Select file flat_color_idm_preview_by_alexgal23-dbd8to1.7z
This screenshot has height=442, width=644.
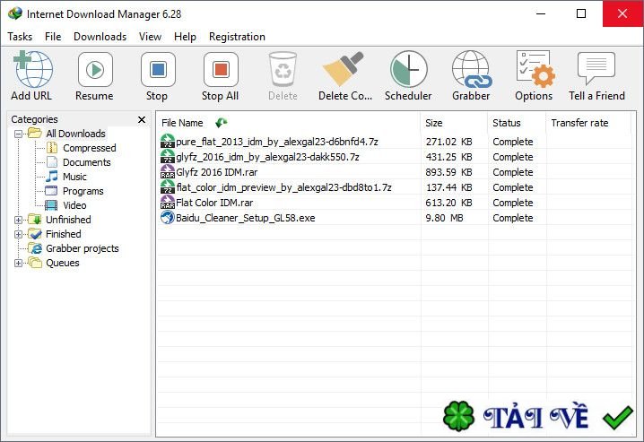click(283, 187)
